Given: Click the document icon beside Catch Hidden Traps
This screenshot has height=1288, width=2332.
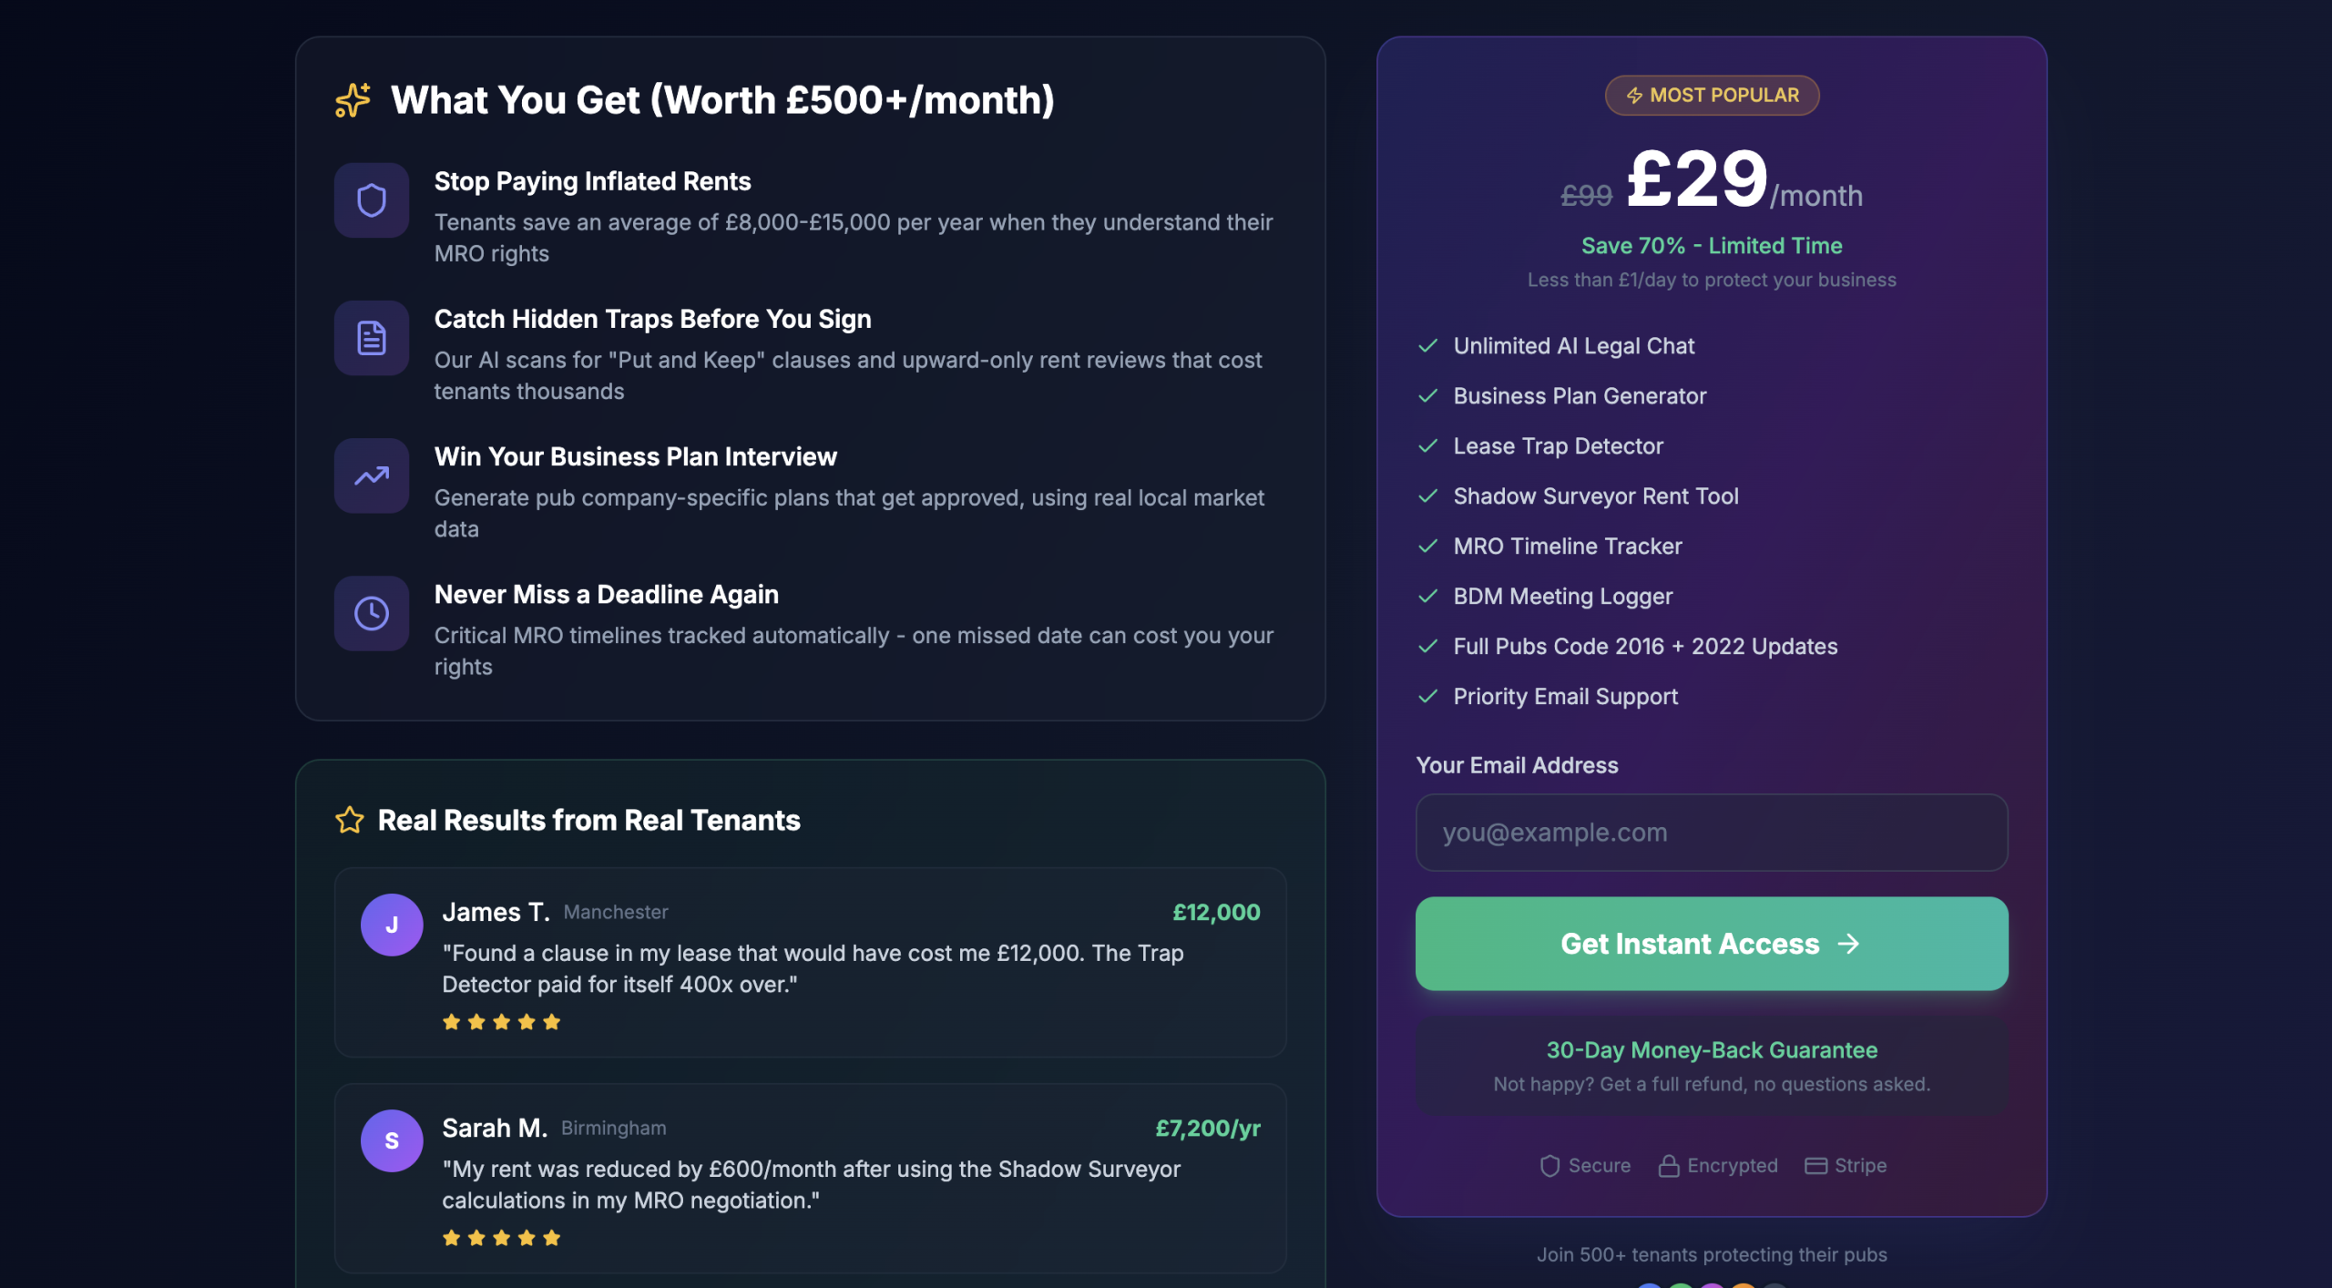Looking at the screenshot, I should coord(371,338).
